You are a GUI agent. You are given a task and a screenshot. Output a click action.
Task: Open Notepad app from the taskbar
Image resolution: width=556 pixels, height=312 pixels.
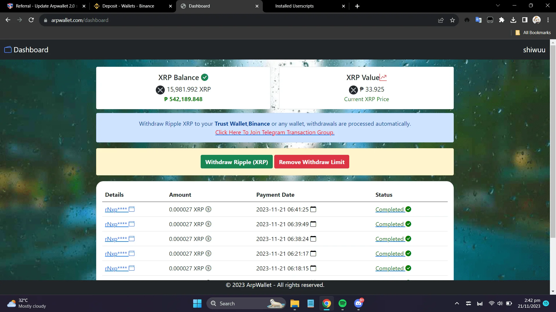pyautogui.click(x=311, y=303)
